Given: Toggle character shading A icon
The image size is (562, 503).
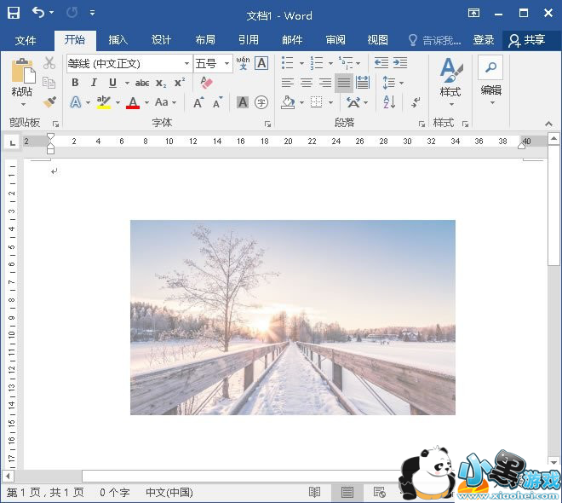Looking at the screenshot, I should [243, 102].
